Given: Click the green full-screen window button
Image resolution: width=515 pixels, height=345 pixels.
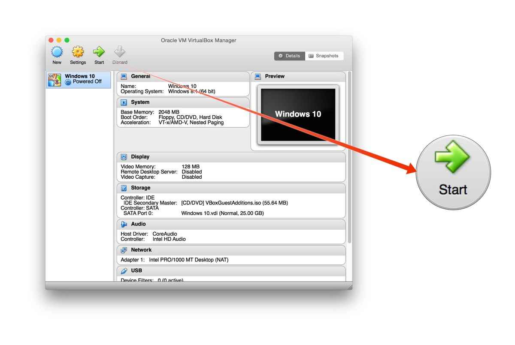Looking at the screenshot, I should pos(67,40).
